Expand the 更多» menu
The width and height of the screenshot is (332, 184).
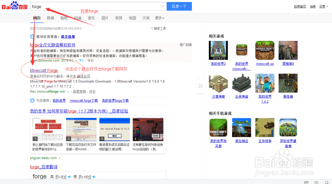tap(160, 18)
